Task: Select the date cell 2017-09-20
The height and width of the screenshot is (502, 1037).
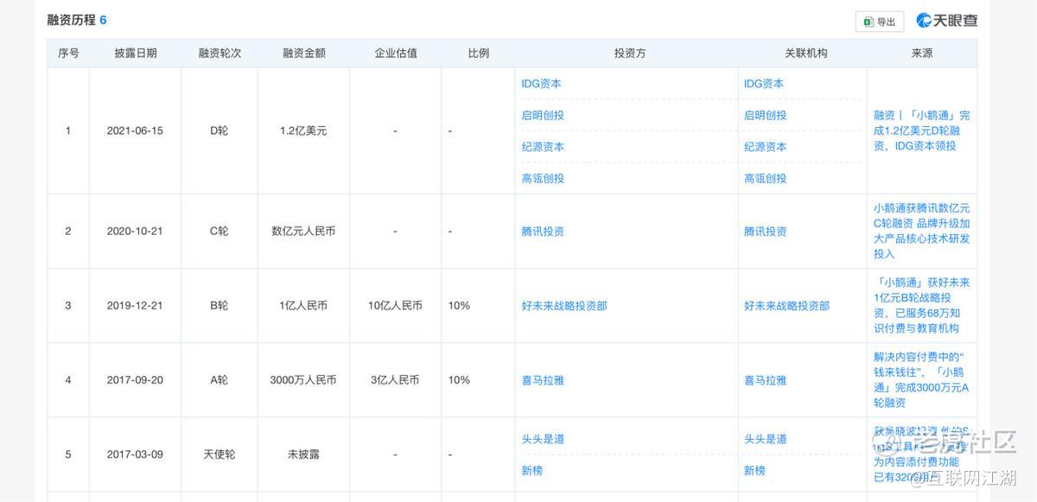Action: point(135,380)
